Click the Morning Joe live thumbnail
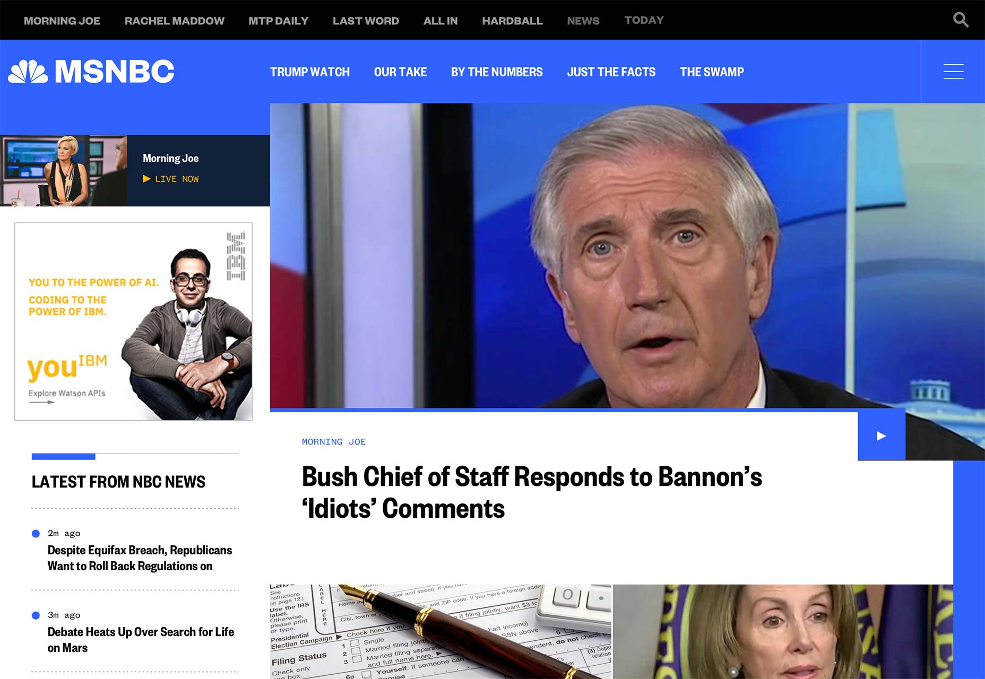The width and height of the screenshot is (985, 679). tap(64, 171)
